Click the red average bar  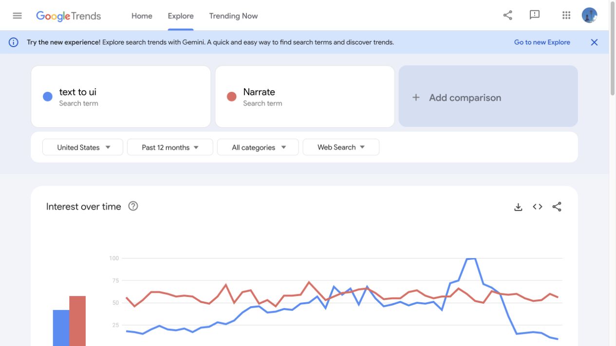(77, 321)
